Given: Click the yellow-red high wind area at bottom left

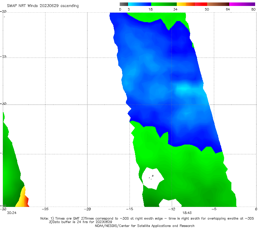Looking at the screenshot, I should coord(22,198).
